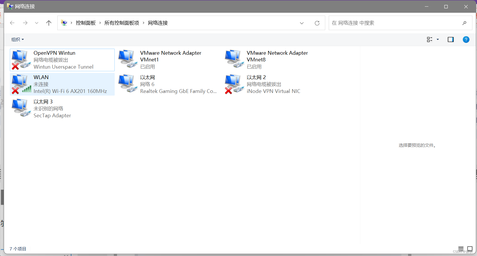Viewport: 477px width, 256px height.
Task: Expand the address bar history dropdown
Action: click(302, 23)
